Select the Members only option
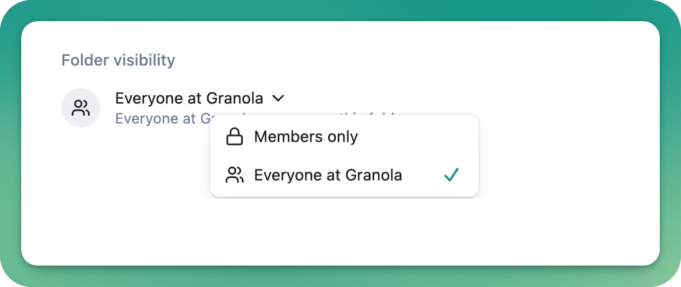 tap(344, 137)
